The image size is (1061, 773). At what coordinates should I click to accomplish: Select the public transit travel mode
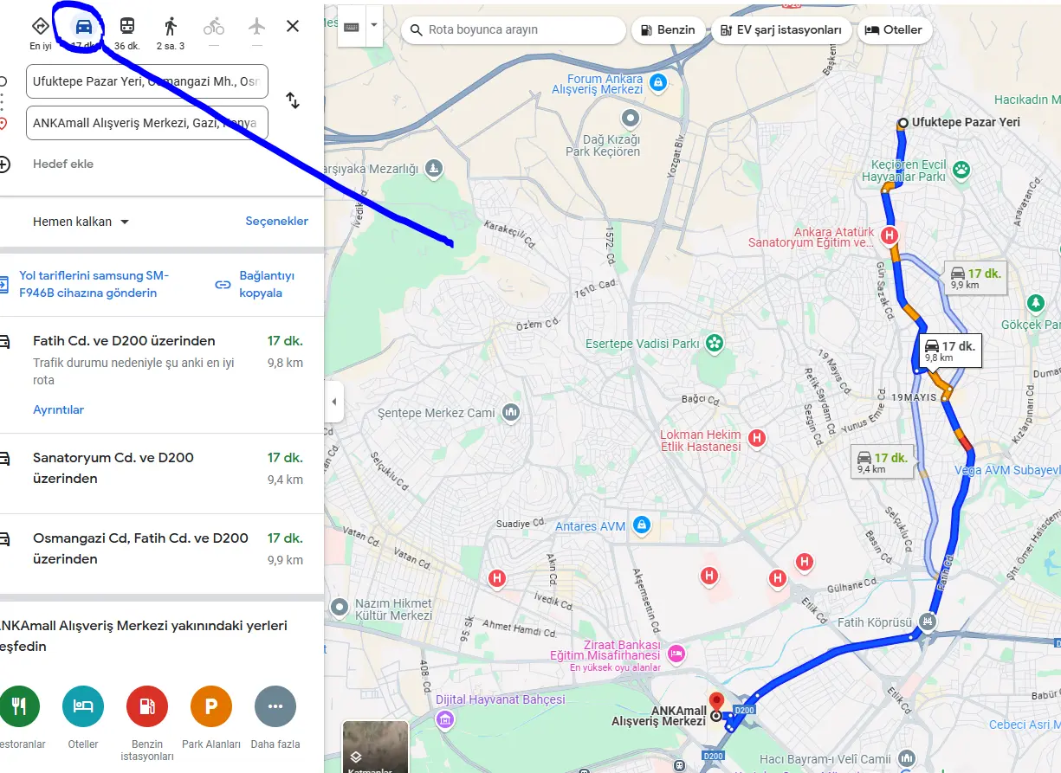point(127,26)
